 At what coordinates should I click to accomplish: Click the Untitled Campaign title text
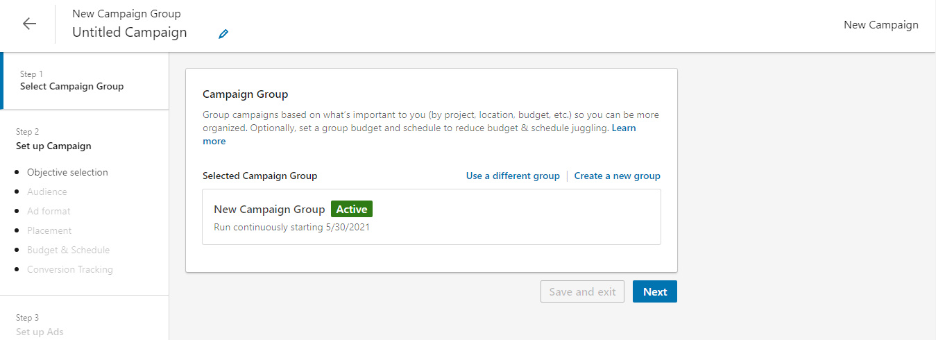point(130,33)
